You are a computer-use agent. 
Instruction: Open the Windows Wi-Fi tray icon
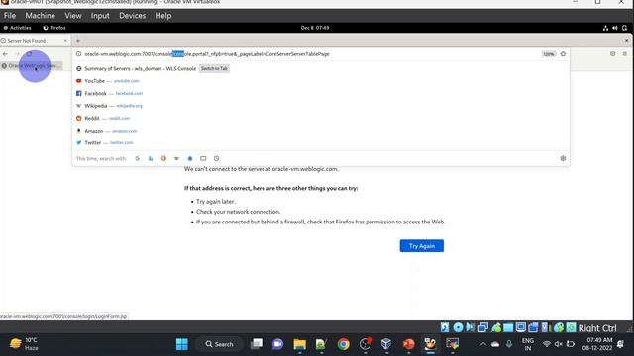[x=547, y=344]
